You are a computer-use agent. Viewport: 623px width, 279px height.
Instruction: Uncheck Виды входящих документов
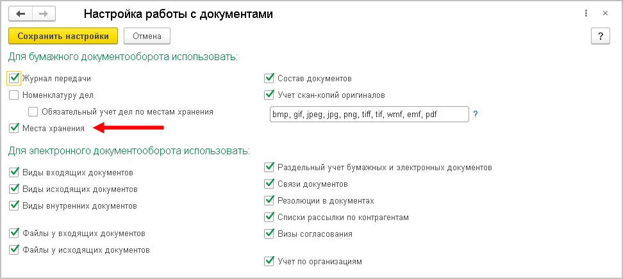tap(14, 173)
